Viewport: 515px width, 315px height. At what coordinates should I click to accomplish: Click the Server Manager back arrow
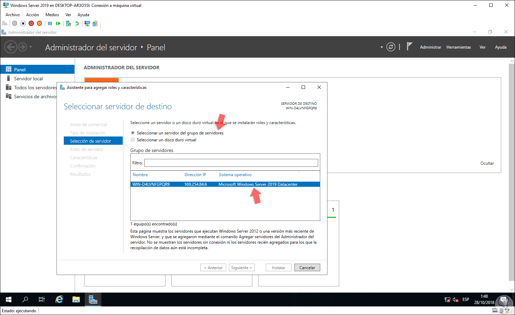pyautogui.click(x=11, y=47)
